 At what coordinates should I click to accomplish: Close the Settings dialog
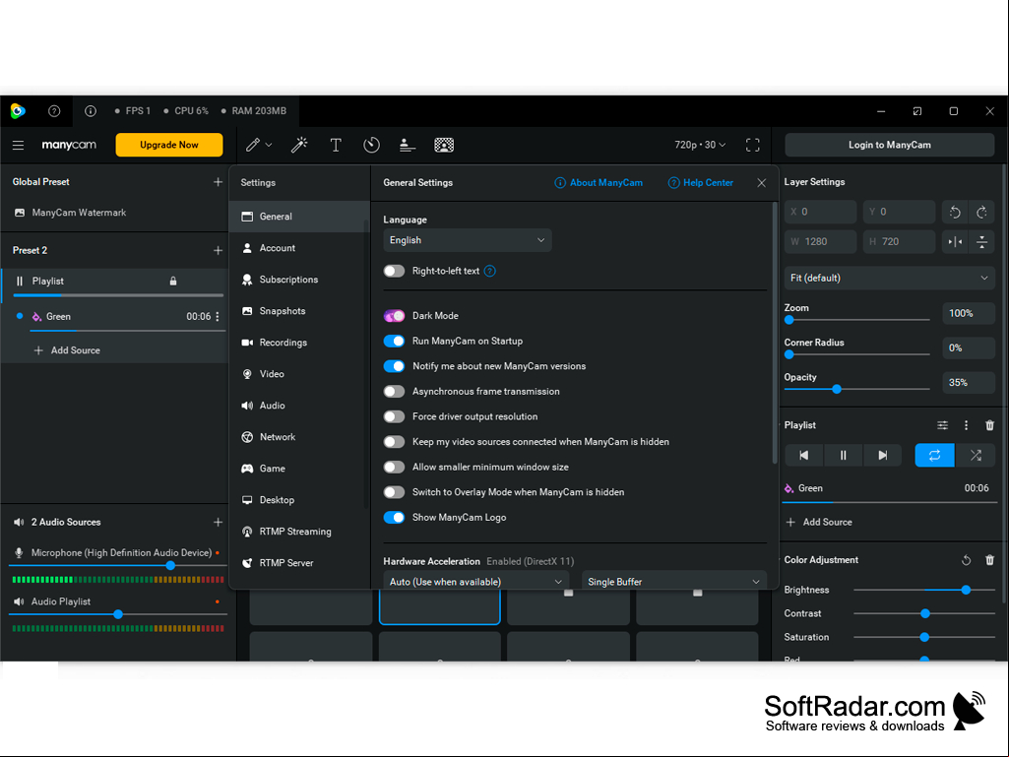[x=762, y=183]
